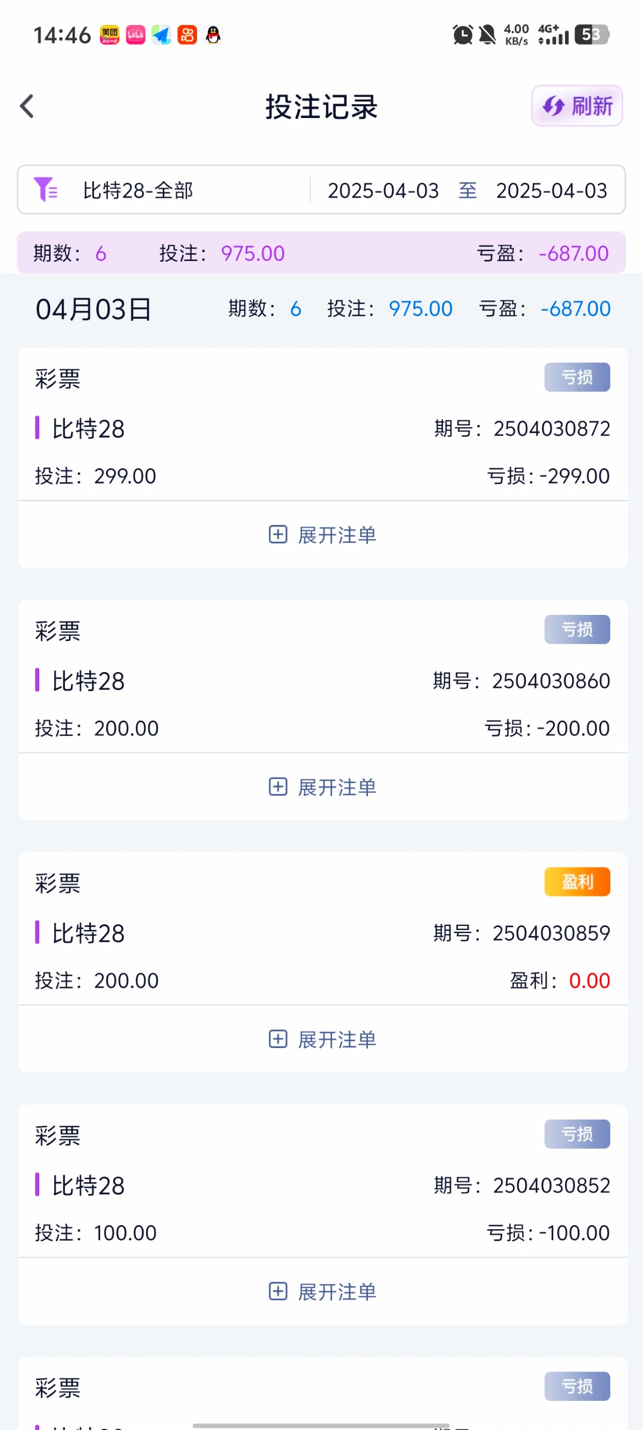Tap 亏损 badge on issue 2504030872 card
The height and width of the screenshot is (1430, 643).
click(577, 377)
